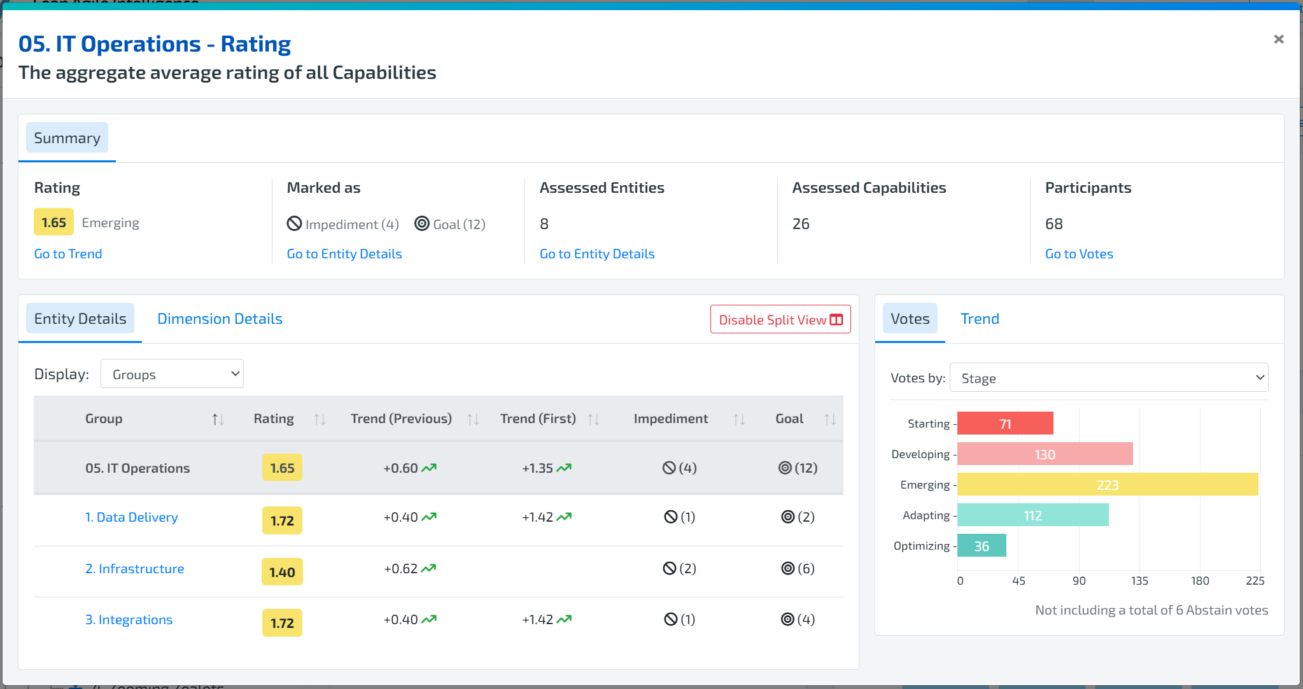Open the Votes by Stage dropdown
Viewport: 1303px width, 689px height.
point(1108,378)
